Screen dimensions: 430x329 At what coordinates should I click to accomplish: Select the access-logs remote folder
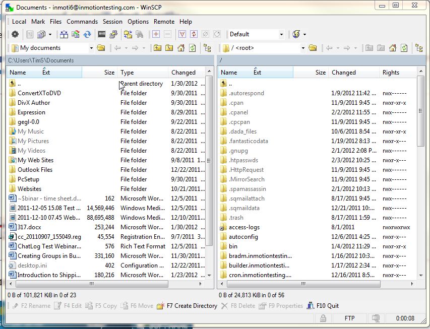[x=243, y=227]
